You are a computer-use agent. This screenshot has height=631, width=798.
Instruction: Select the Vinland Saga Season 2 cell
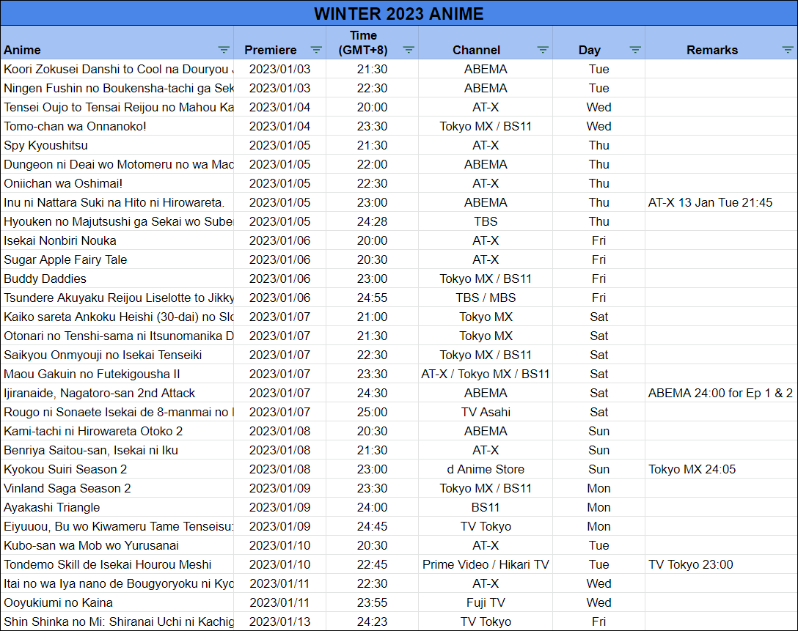[117, 489]
